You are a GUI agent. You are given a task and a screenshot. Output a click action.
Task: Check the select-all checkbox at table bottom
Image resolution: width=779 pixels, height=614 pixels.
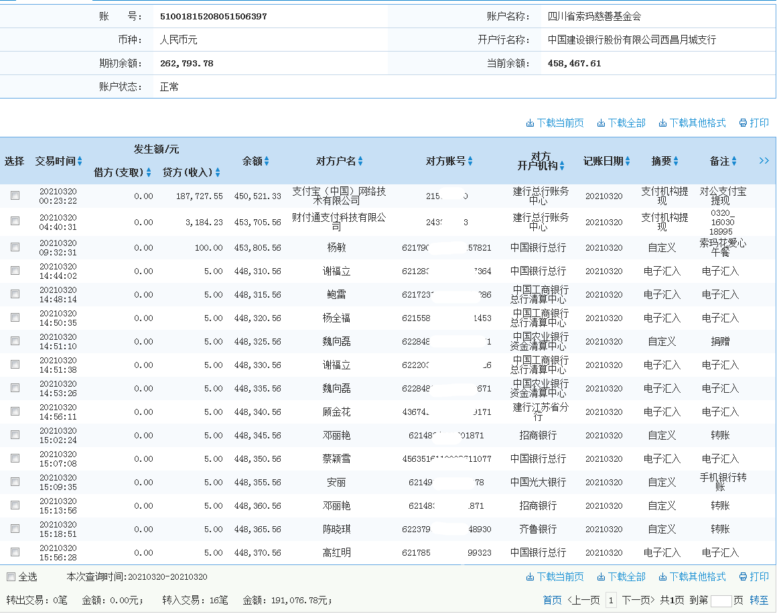click(10, 576)
